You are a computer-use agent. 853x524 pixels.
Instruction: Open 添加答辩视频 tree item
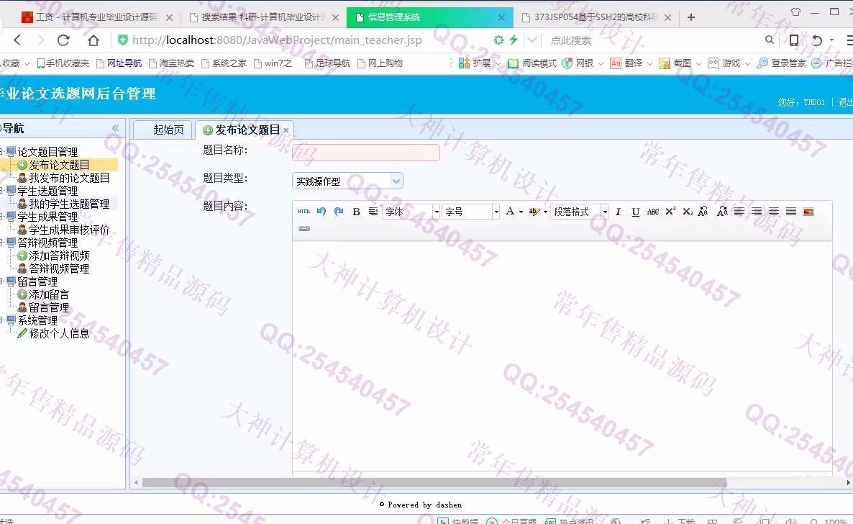coord(59,256)
